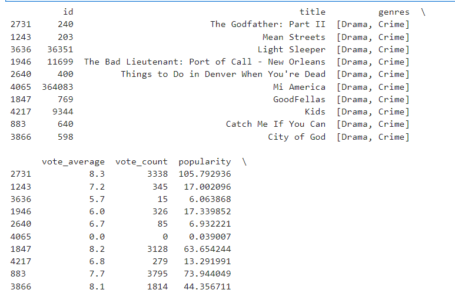Select the title 'Light Sleeper'
Viewport: 455px width, 300px height.
click(x=291, y=49)
